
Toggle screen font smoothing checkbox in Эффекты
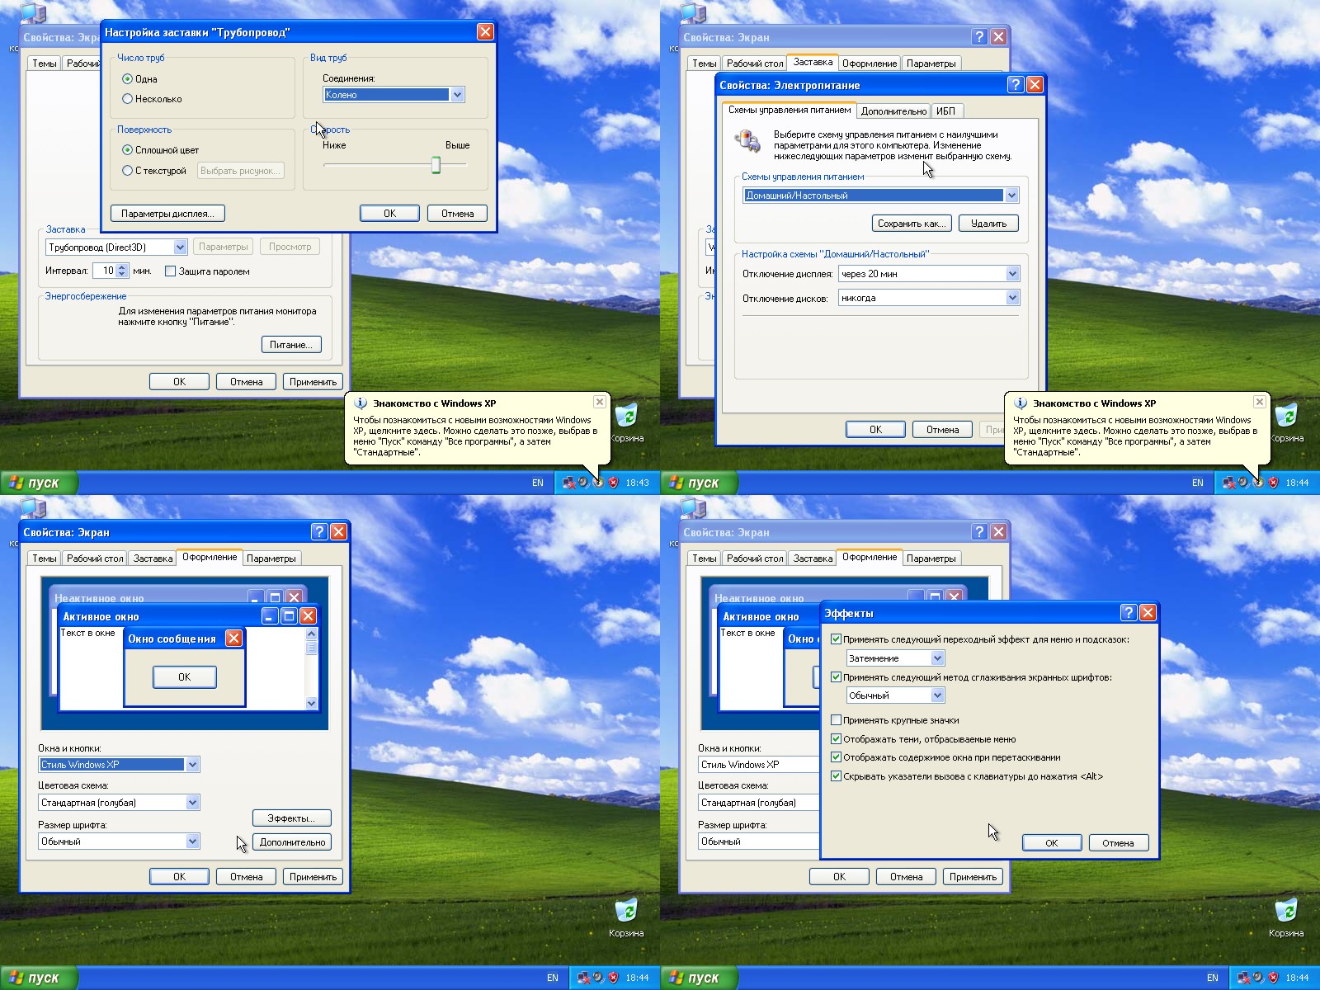click(x=836, y=677)
